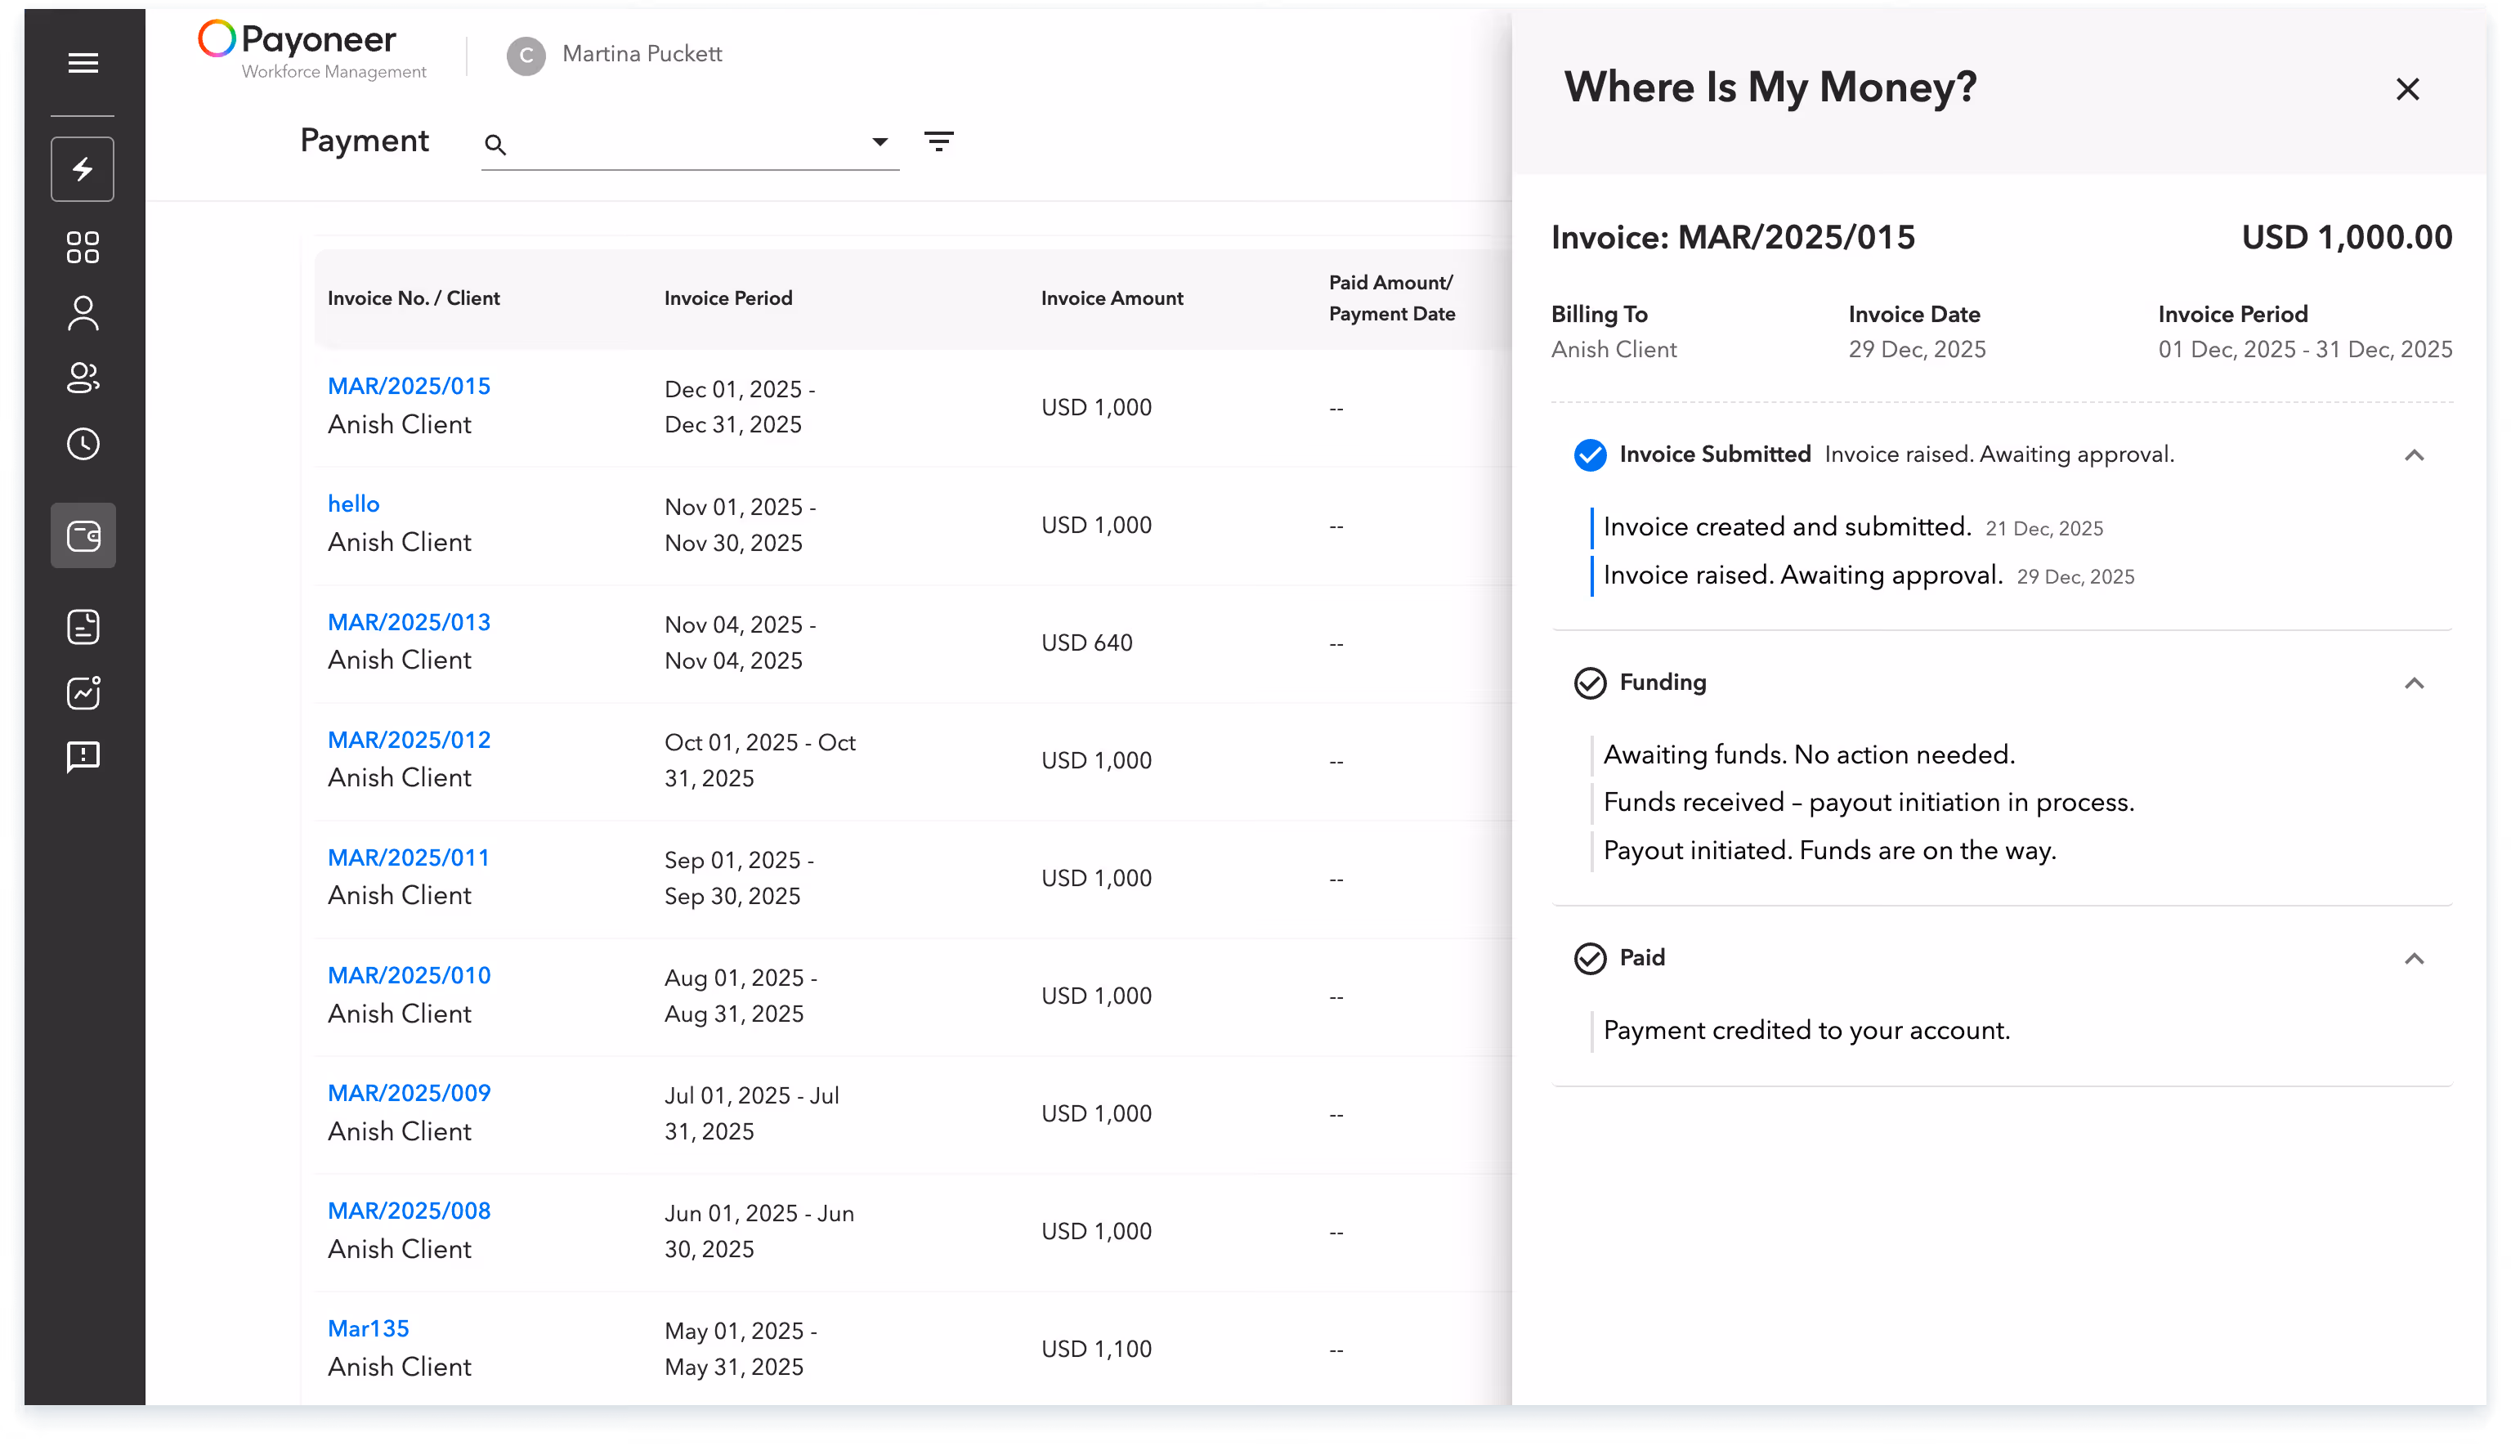Collapse the Invoice Submitted section chevron

click(2413, 456)
